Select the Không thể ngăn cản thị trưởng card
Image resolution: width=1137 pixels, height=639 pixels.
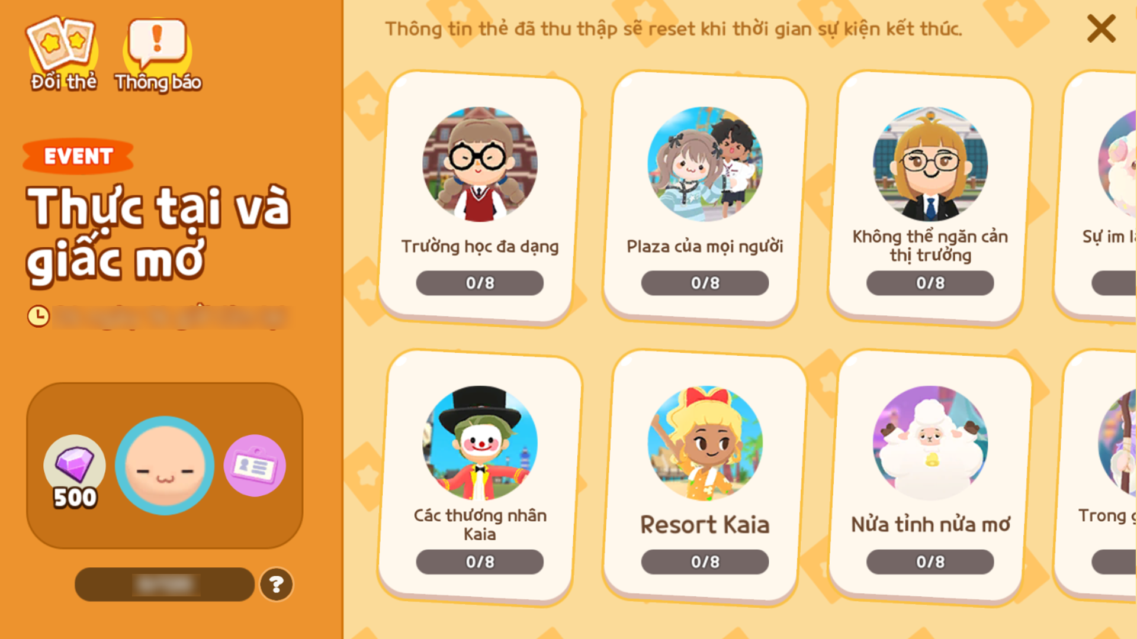coord(930,197)
